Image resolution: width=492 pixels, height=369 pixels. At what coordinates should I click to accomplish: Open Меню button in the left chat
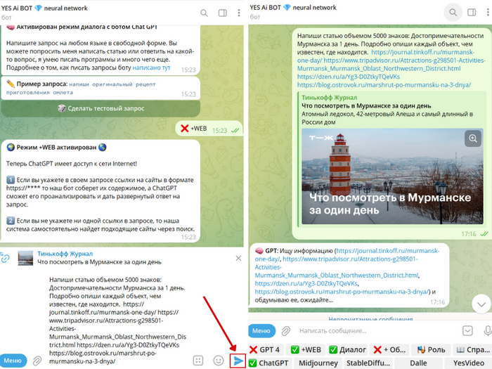13,361
